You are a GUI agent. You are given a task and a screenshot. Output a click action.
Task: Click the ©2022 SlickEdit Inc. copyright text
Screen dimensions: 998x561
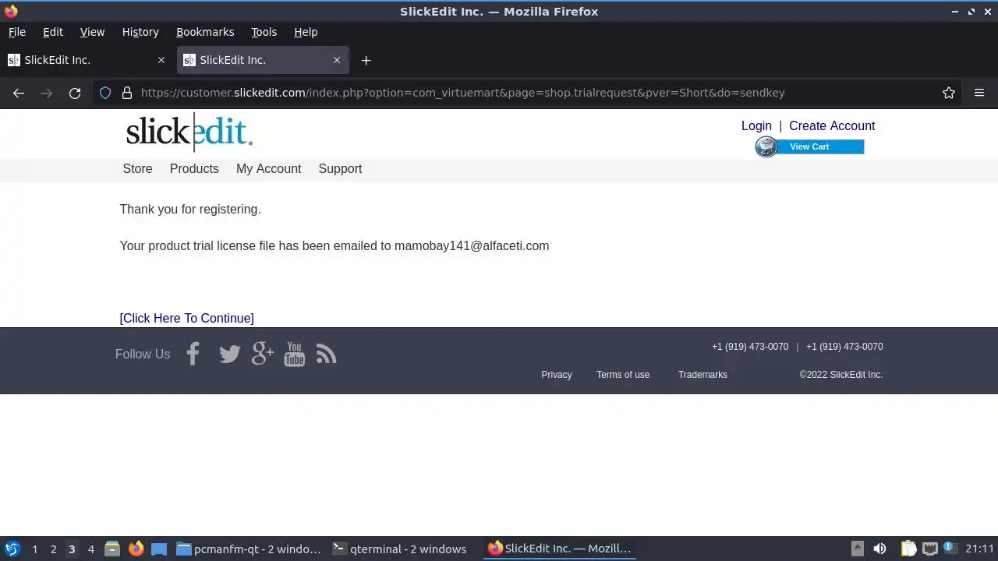coord(841,375)
